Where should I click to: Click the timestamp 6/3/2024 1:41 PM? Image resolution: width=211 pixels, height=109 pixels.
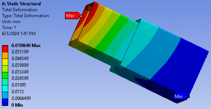(x=19, y=33)
